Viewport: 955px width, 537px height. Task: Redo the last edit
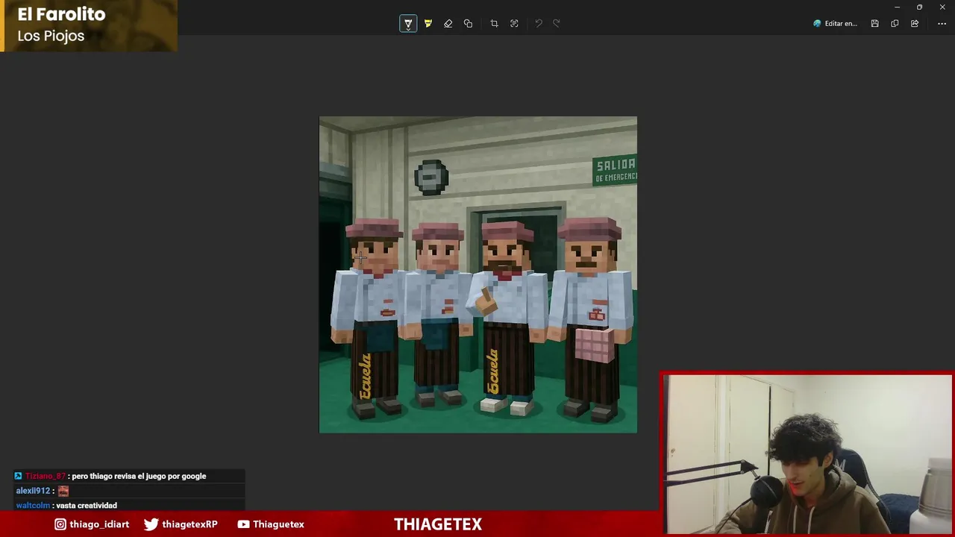click(557, 24)
